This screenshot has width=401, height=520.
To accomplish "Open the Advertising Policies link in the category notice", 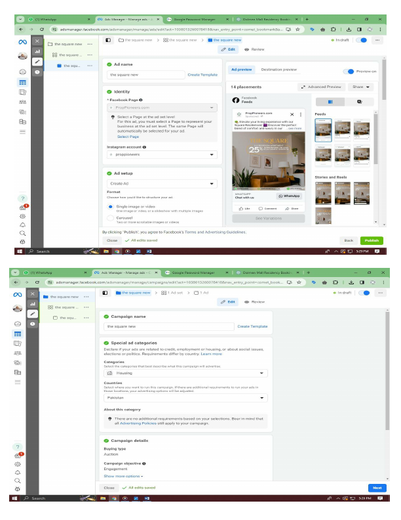I will pos(138,423).
